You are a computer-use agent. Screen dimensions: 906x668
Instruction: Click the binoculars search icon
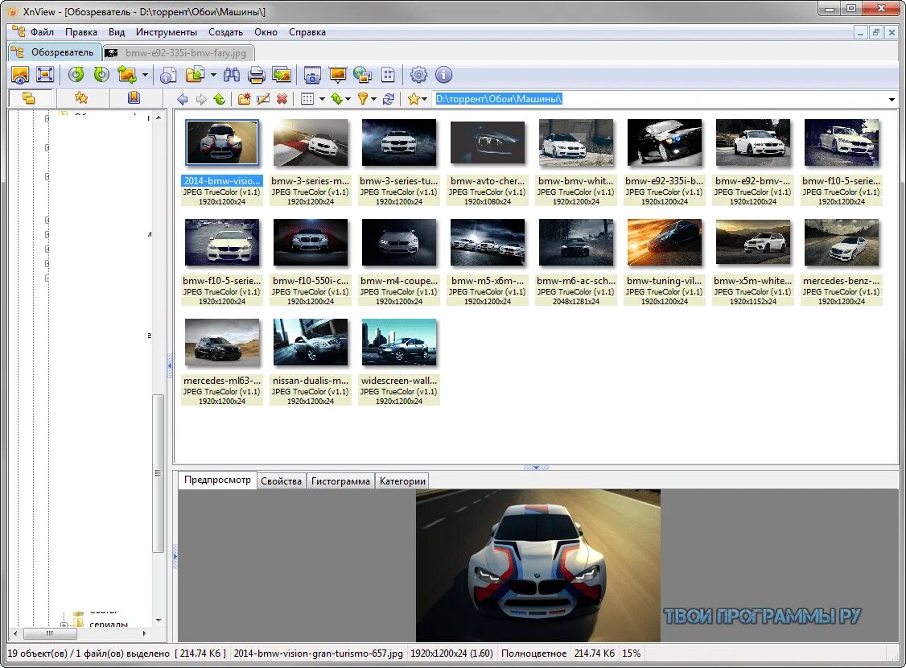[232, 75]
